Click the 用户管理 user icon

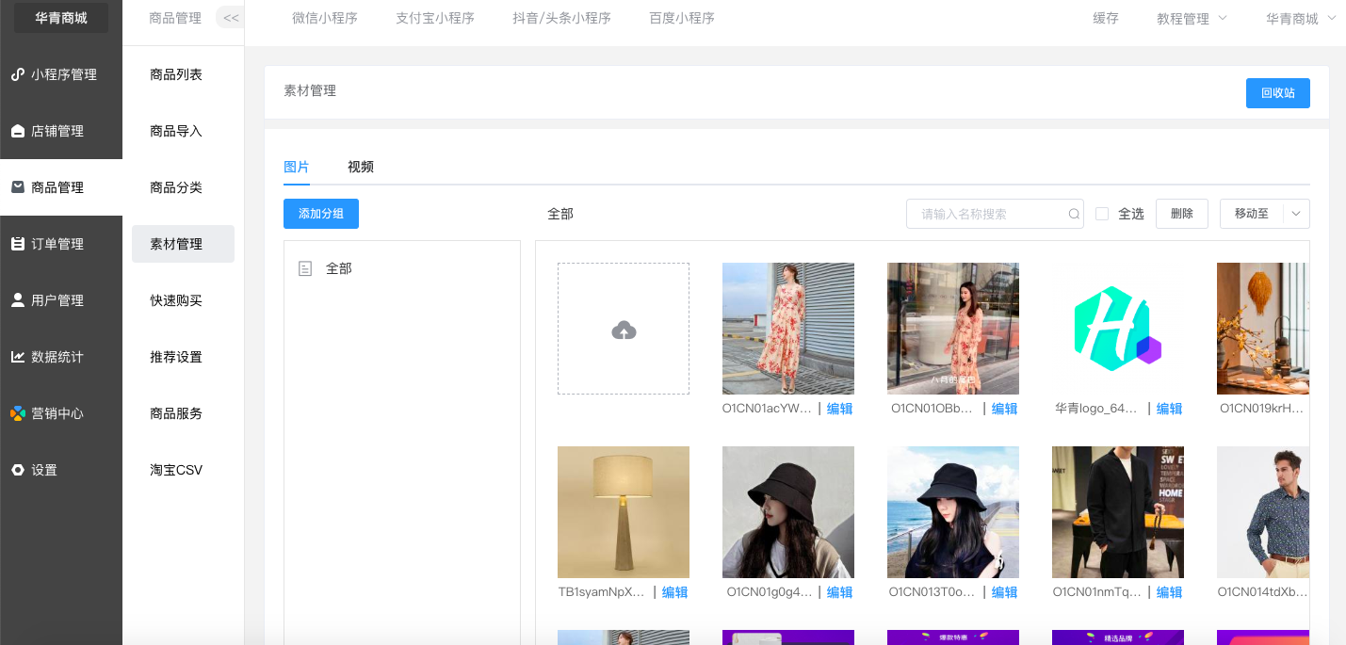17,300
